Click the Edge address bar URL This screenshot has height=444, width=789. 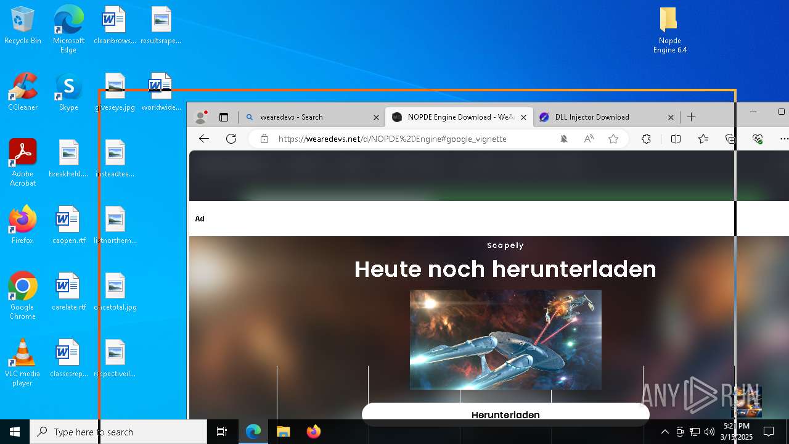pyautogui.click(x=393, y=139)
